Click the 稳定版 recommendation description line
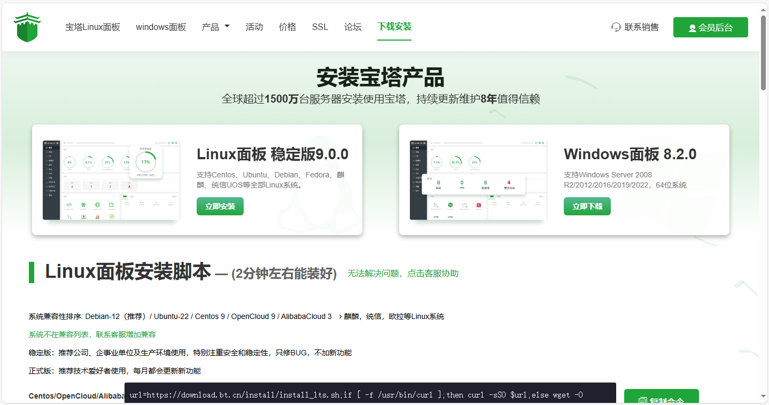 pyautogui.click(x=190, y=353)
